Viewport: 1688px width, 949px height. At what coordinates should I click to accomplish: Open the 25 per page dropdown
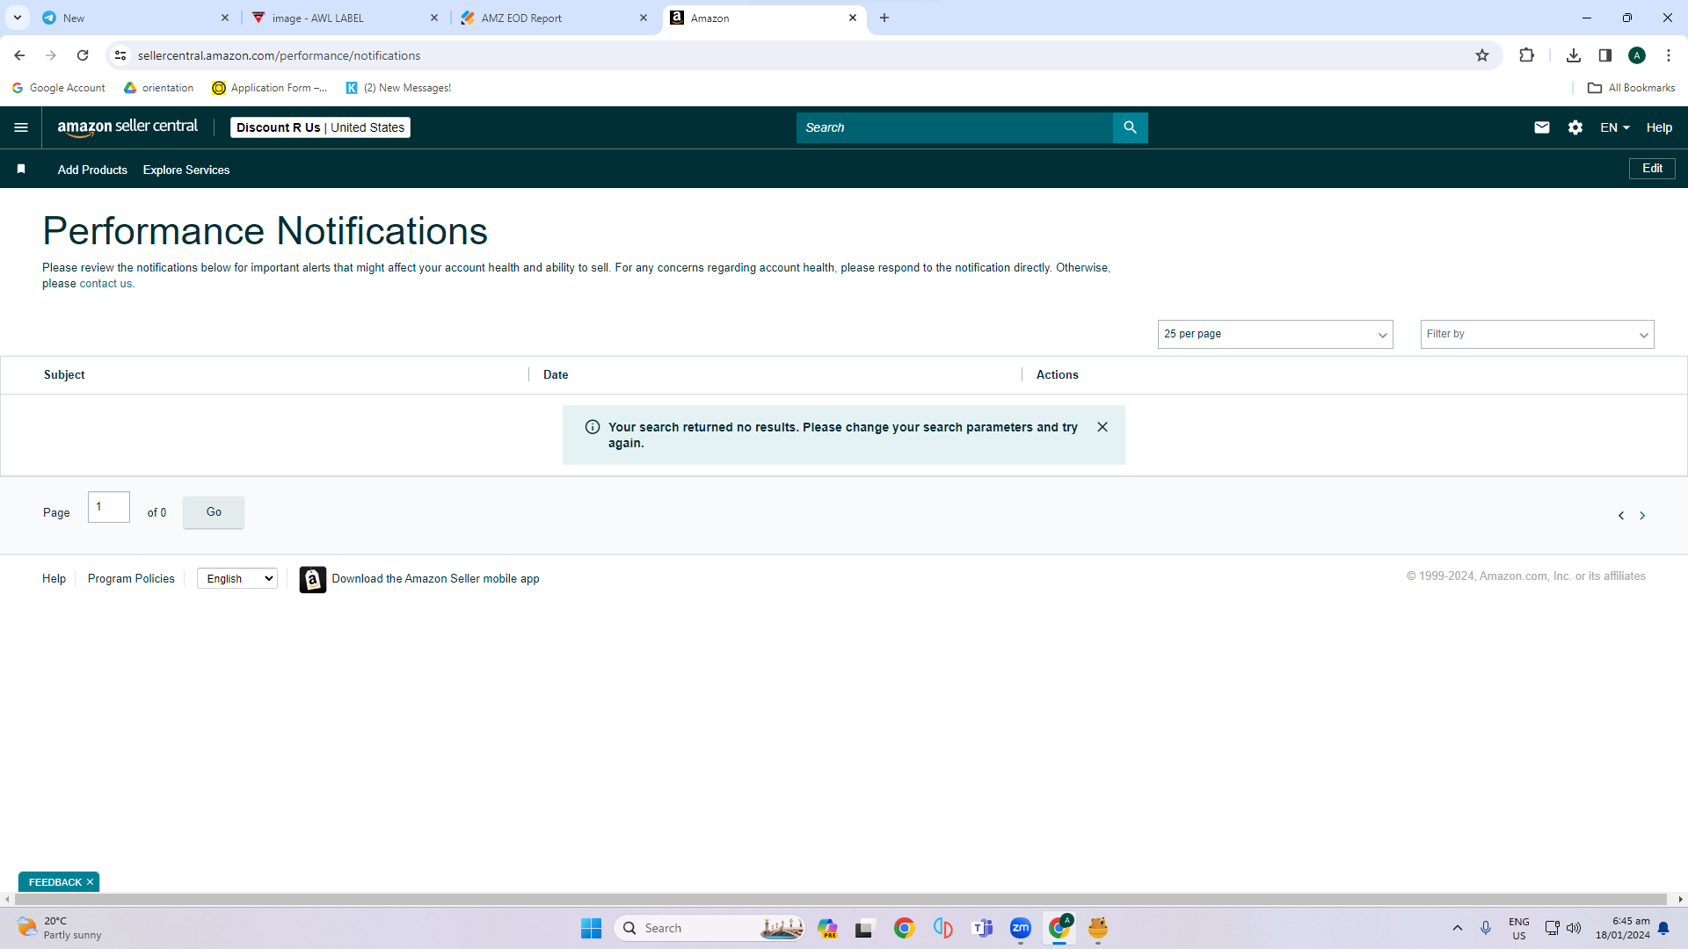pyautogui.click(x=1275, y=334)
